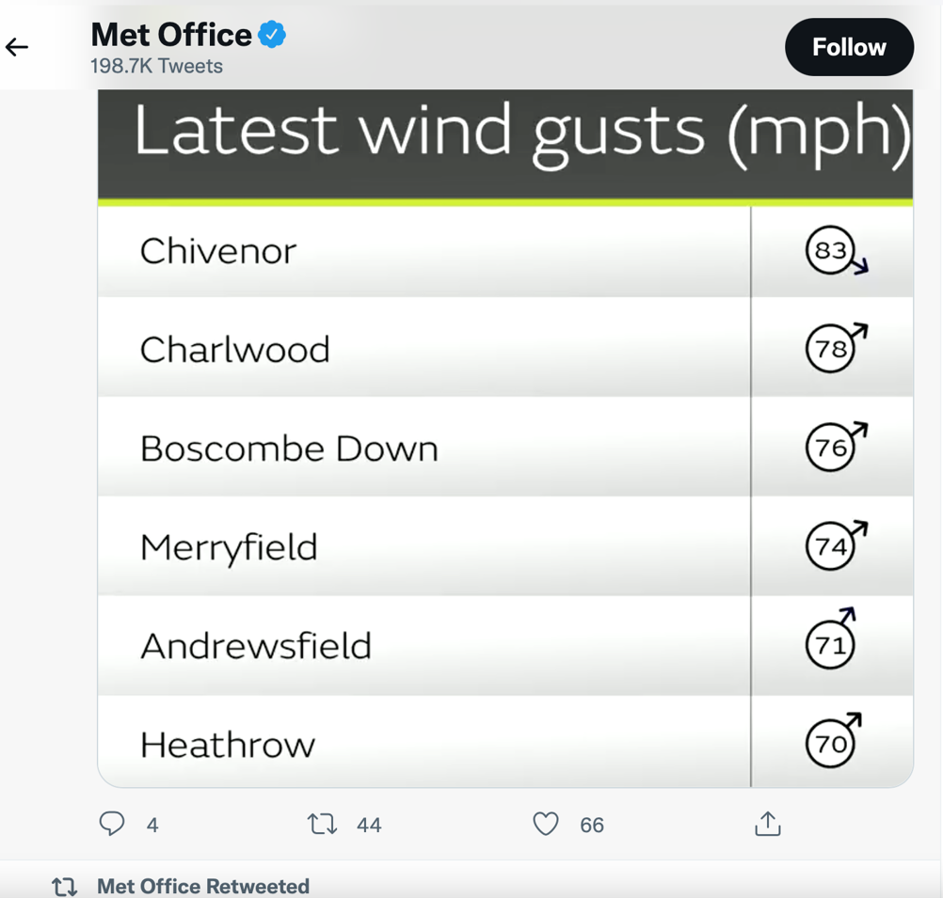Open replies via the comment bubble icon
This screenshot has width=943, height=898.
[x=112, y=824]
